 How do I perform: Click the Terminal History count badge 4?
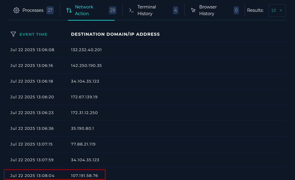(175, 10)
